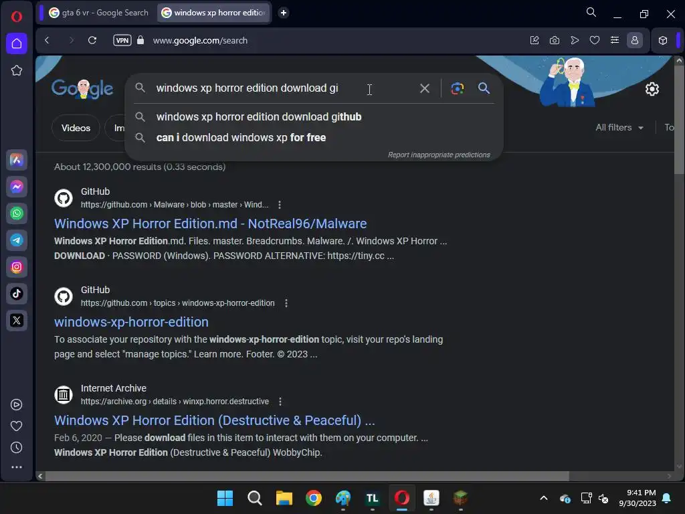This screenshot has width=685, height=514.
Task: Click the Internet Archive site favicon
Action: (64, 395)
